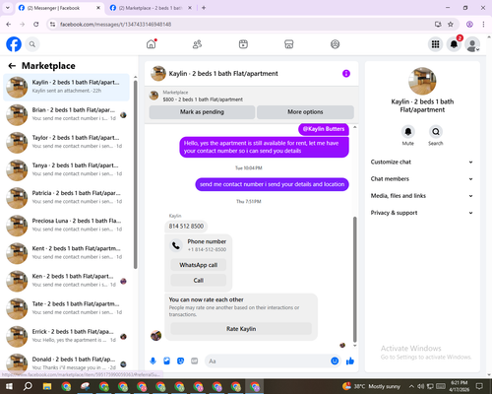Click the @Kaylin Butters mention bubble
This screenshot has width=492, height=394.
pos(324,129)
